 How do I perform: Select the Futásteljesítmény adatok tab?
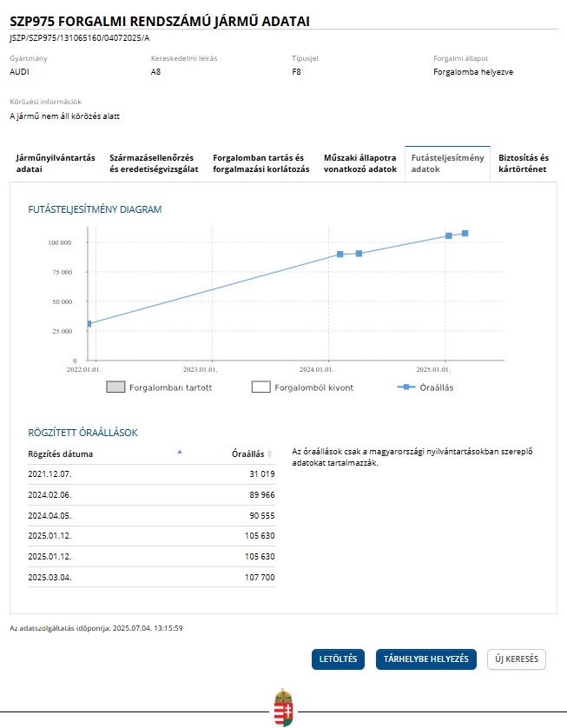[x=447, y=163]
